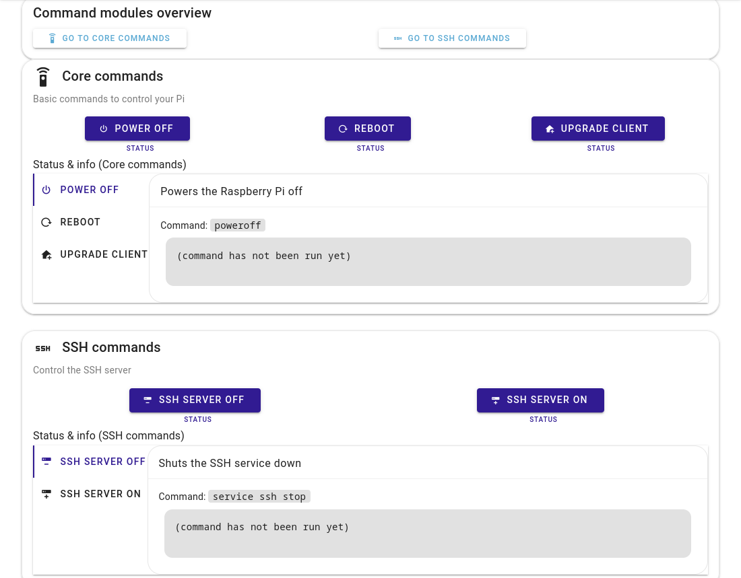Show Status under Upgrade Client button
The height and width of the screenshot is (578, 741).
(601, 148)
